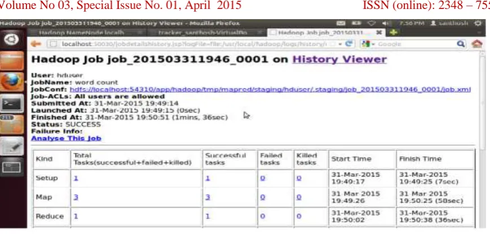Click the Firefox window title text
This screenshot has width=490, height=234.
pyautogui.click(x=120, y=24)
